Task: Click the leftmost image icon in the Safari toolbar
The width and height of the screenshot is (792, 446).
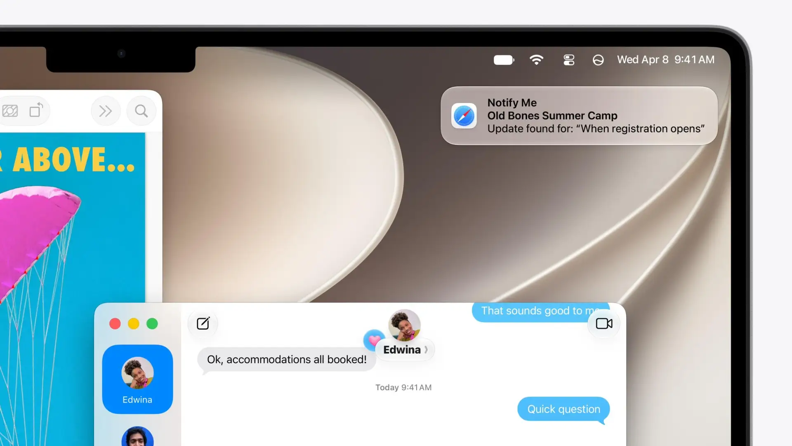Action: pos(10,111)
